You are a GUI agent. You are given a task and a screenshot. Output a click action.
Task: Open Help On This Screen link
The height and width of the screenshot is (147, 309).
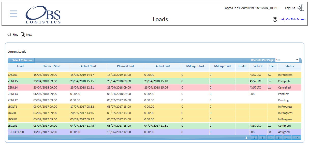pos(292,19)
